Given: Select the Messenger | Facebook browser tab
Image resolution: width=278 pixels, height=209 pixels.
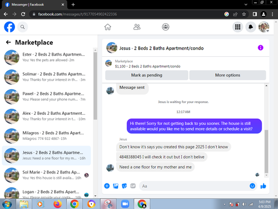Looking at the screenshot, I should click(x=34, y=4).
